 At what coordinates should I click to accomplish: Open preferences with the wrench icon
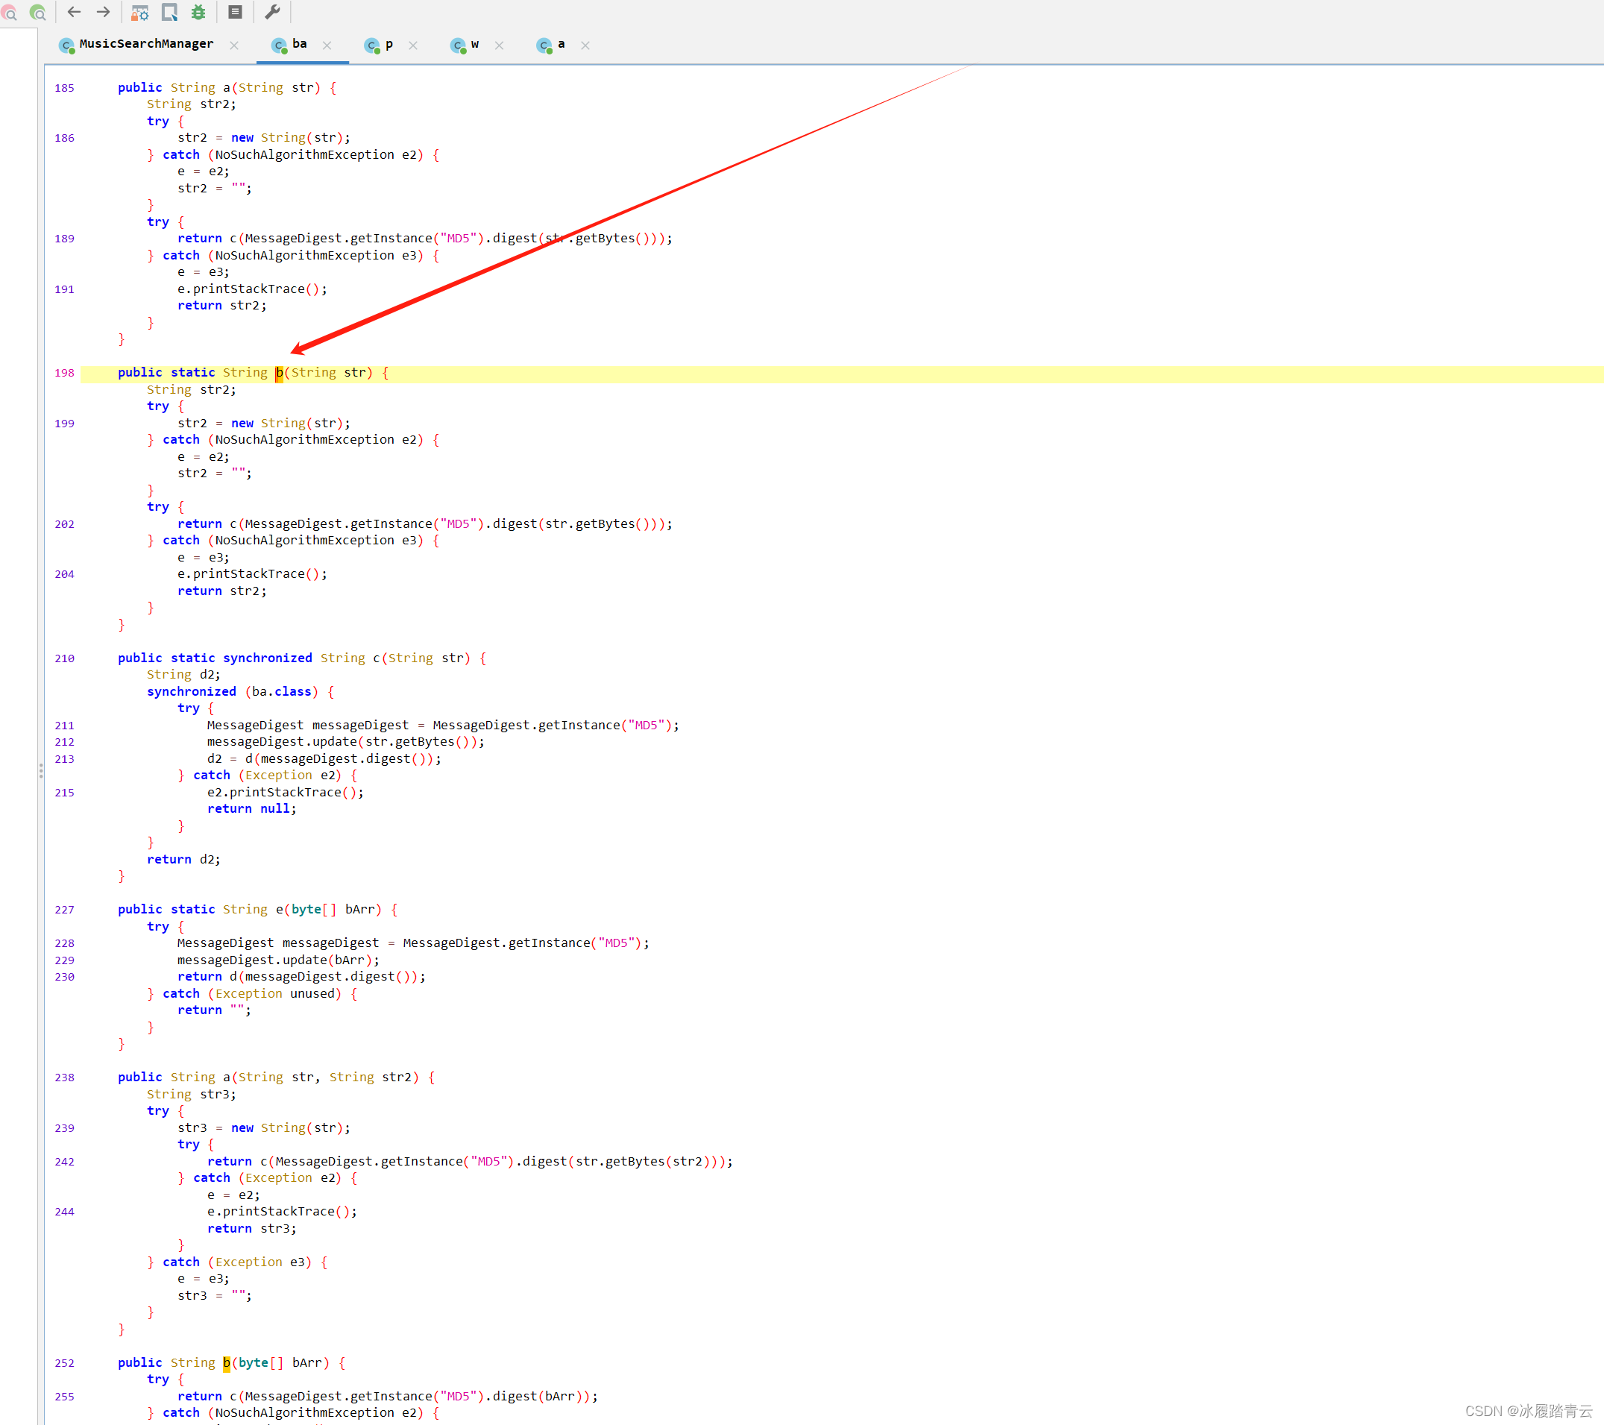click(272, 12)
